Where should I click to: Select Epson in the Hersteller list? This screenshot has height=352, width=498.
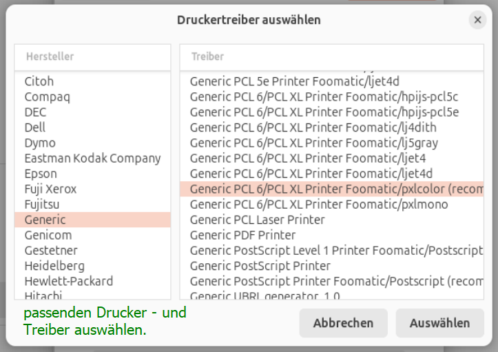(x=41, y=174)
